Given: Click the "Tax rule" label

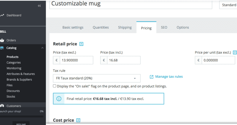Looking at the screenshot, I should click(59, 71).
